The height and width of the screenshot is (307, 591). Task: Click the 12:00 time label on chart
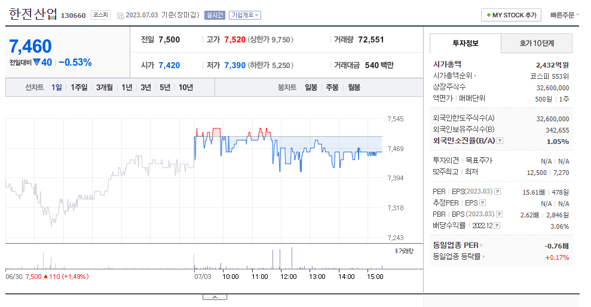tap(289, 277)
